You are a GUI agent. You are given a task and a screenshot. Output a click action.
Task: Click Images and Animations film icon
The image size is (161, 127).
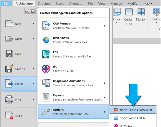[x=46, y=83]
